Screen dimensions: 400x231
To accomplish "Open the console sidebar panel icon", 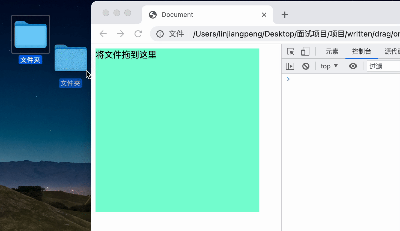I will click(x=290, y=66).
